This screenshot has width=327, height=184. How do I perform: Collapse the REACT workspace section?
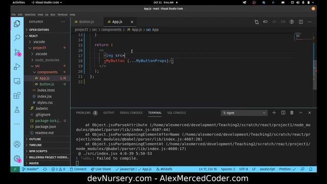point(48,36)
